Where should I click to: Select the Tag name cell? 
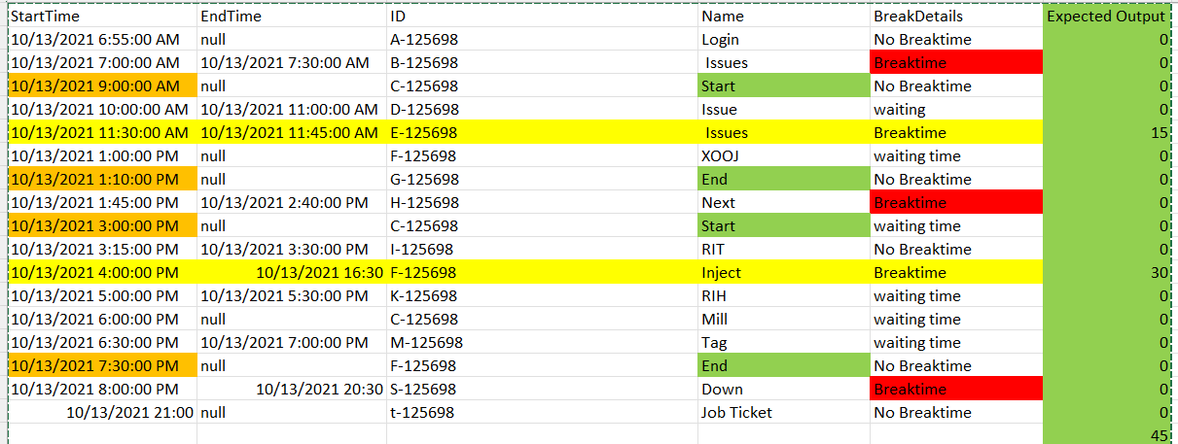point(784,343)
